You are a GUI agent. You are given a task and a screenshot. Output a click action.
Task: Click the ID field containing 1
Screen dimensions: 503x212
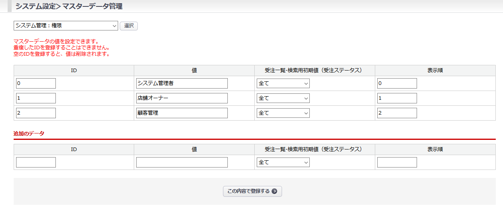[x=36, y=98]
